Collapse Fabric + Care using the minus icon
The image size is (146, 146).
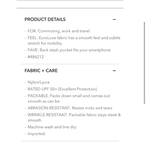coord(114,71)
